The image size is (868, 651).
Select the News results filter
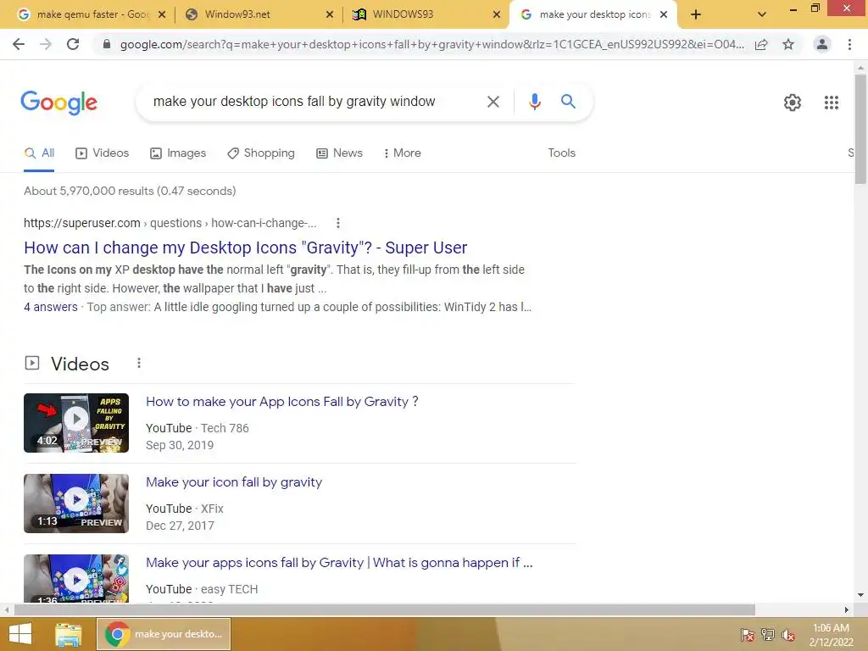339,153
